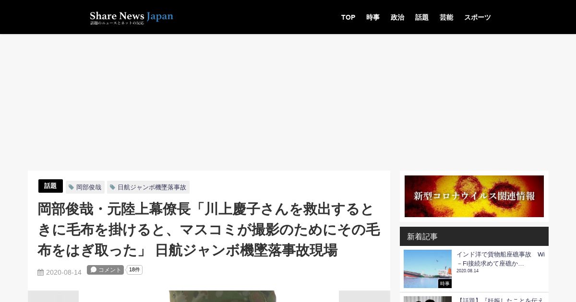This screenshot has width=576, height=302.
Task: Click the black 話題 category badge
Action: click(50, 186)
